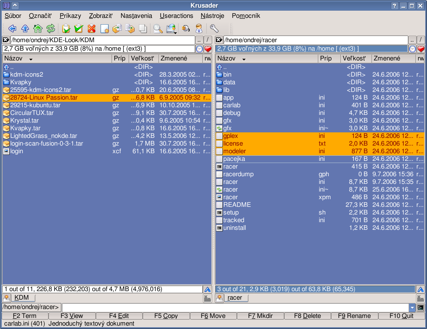Create new text file icon
Viewport: 427px width, 329px height.
(x=104, y=28)
